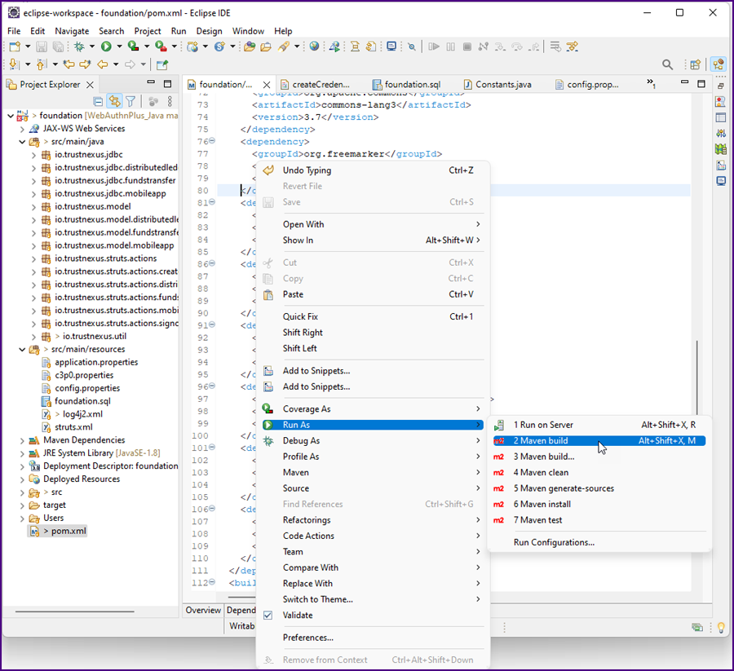Show hidden editor tabs list
The height and width of the screenshot is (671, 734).
651,84
